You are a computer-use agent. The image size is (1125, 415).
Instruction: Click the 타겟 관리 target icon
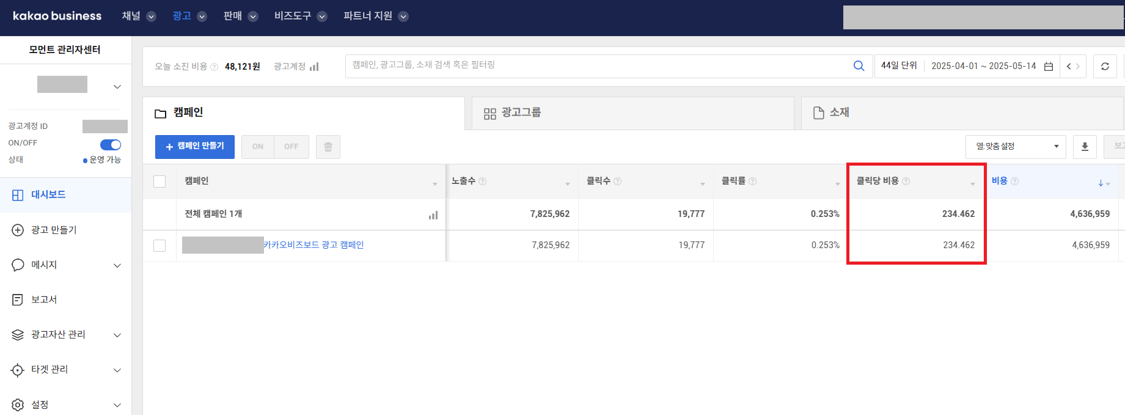[x=18, y=370]
